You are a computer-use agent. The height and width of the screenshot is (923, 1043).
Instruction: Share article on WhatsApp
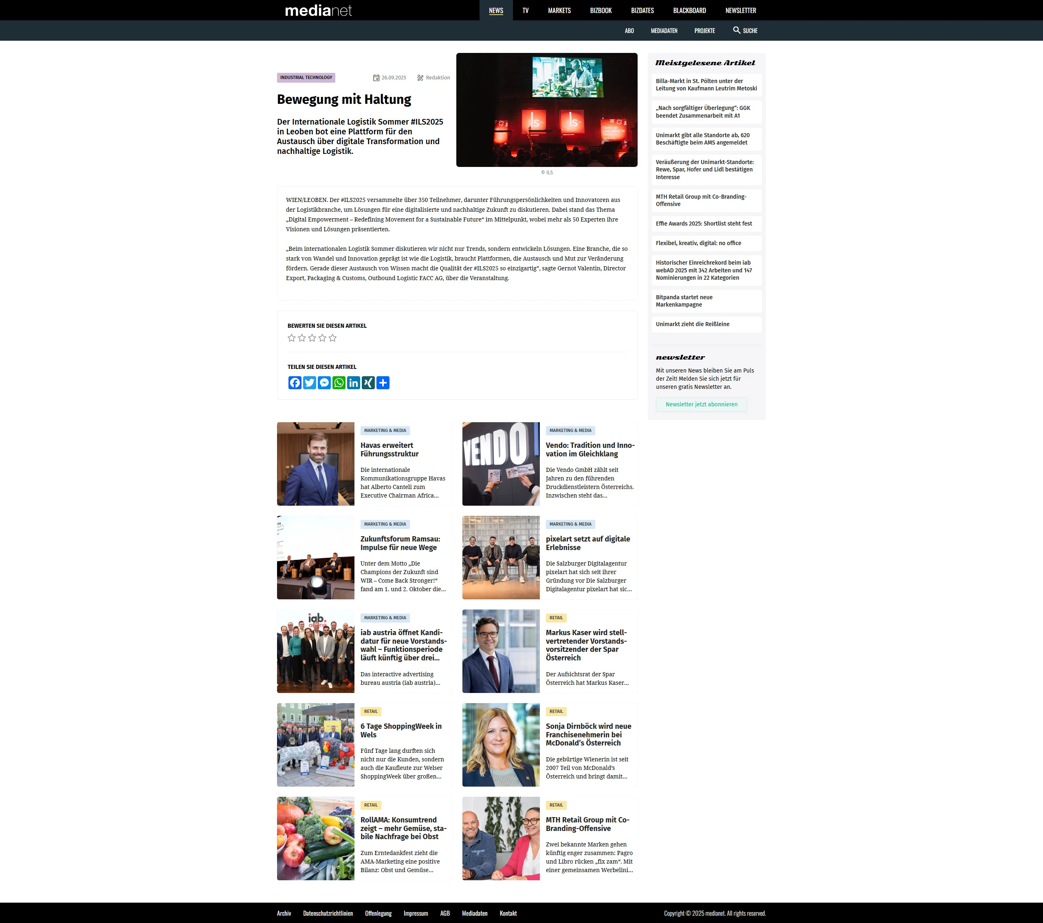click(339, 382)
